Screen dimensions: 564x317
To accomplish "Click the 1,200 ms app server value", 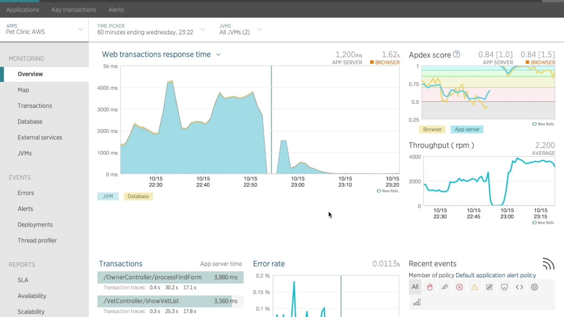I will coord(349,55).
